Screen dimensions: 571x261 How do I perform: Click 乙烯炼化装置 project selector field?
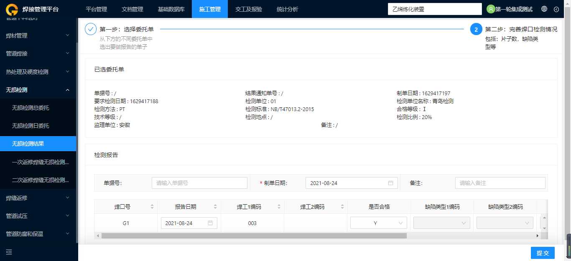click(x=435, y=9)
